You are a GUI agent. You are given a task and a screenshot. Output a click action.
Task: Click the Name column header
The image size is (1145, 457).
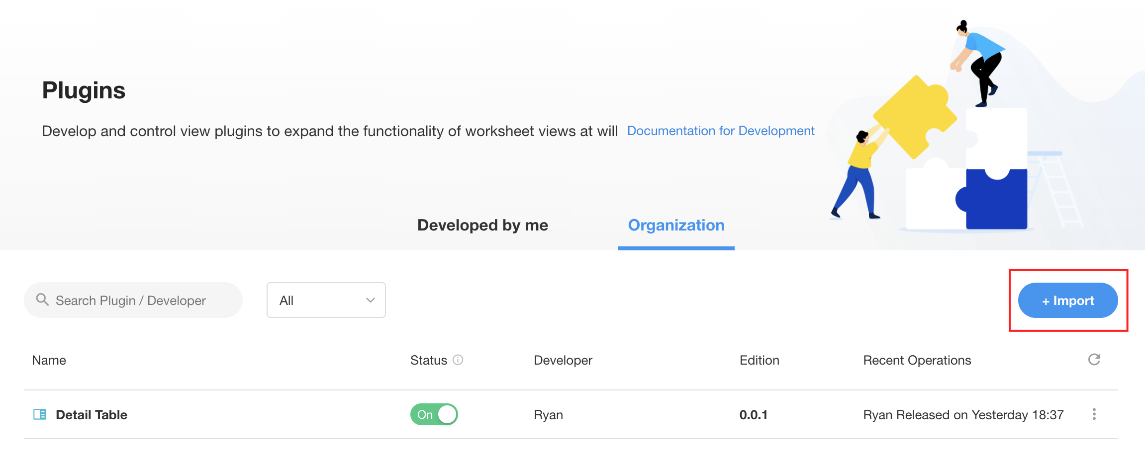click(49, 360)
